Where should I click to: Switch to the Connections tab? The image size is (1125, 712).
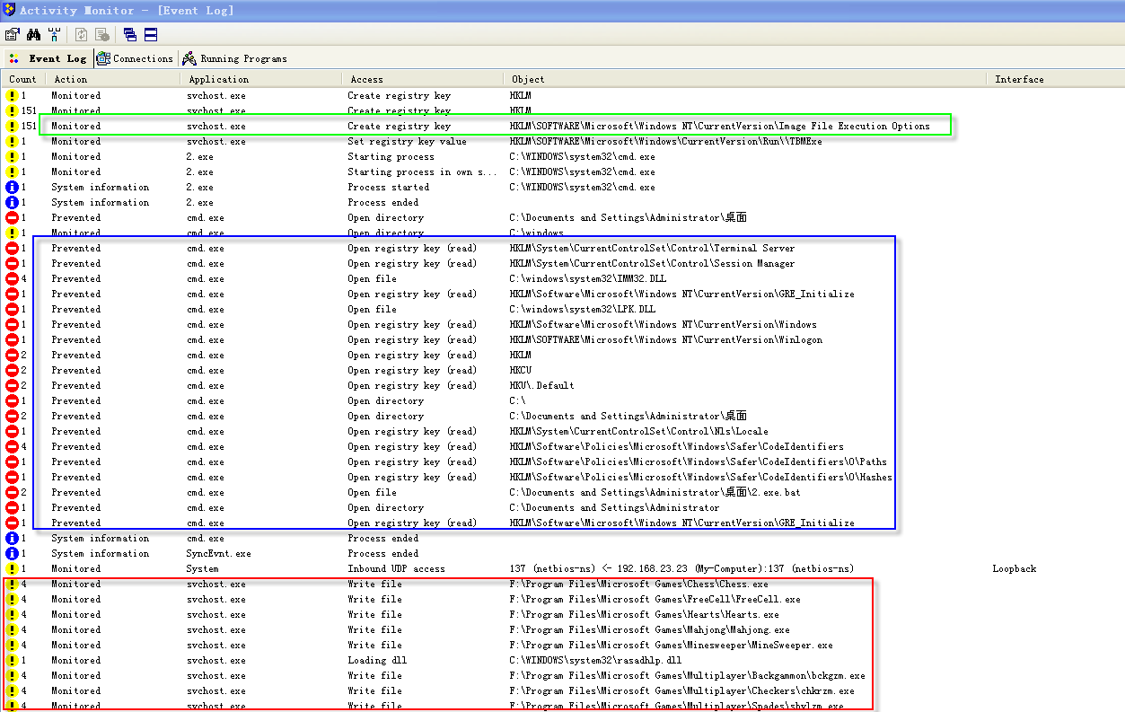(135, 59)
